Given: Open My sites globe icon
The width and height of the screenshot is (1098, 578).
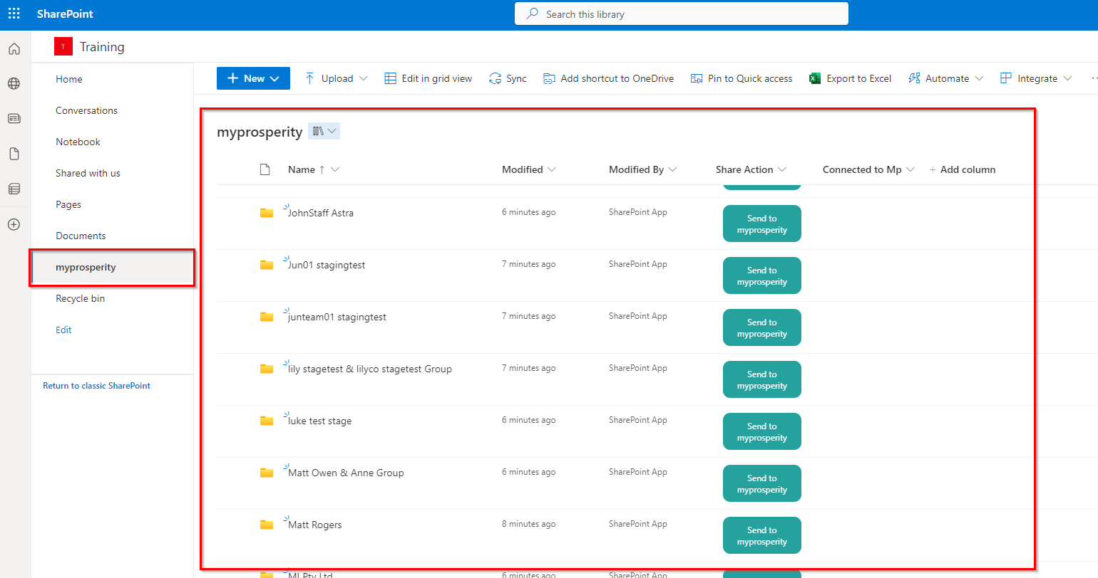Looking at the screenshot, I should coord(14,84).
